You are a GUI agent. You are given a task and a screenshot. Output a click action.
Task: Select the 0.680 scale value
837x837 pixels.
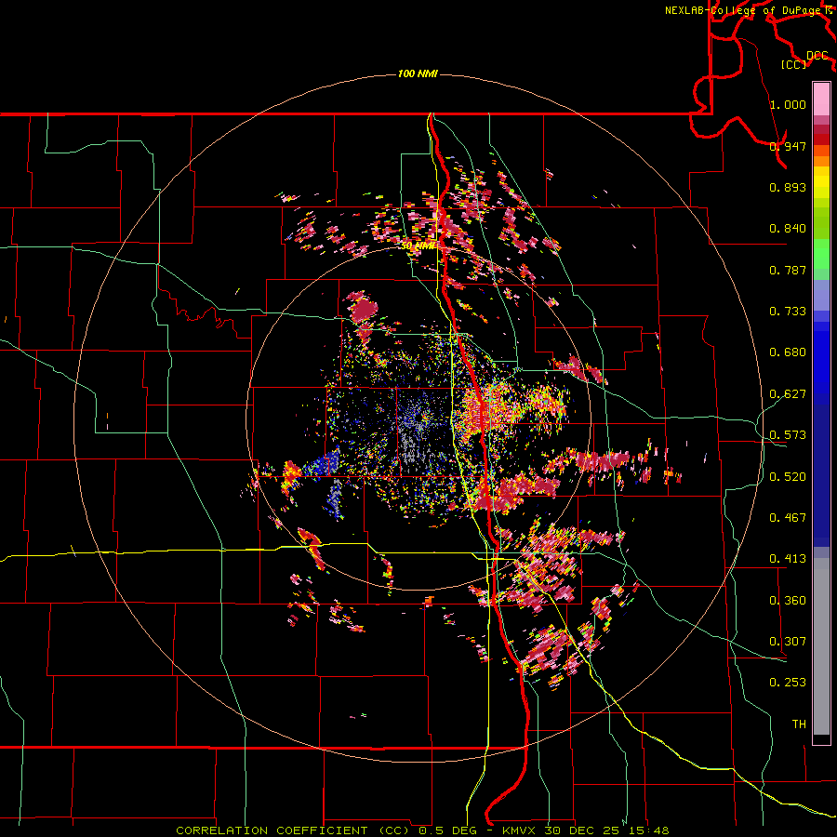[x=788, y=352]
